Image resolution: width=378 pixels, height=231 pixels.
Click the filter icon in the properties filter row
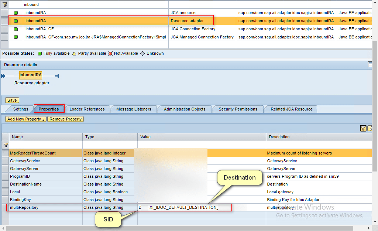(5, 145)
